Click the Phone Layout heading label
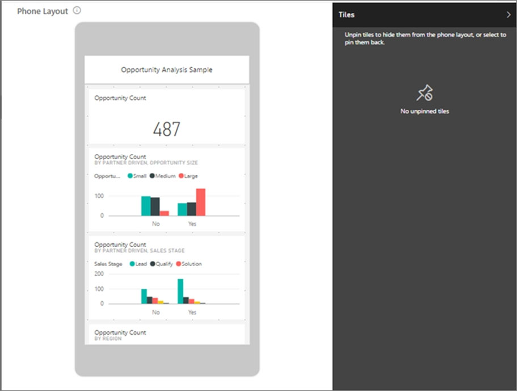This screenshot has height=391, width=517. point(43,11)
